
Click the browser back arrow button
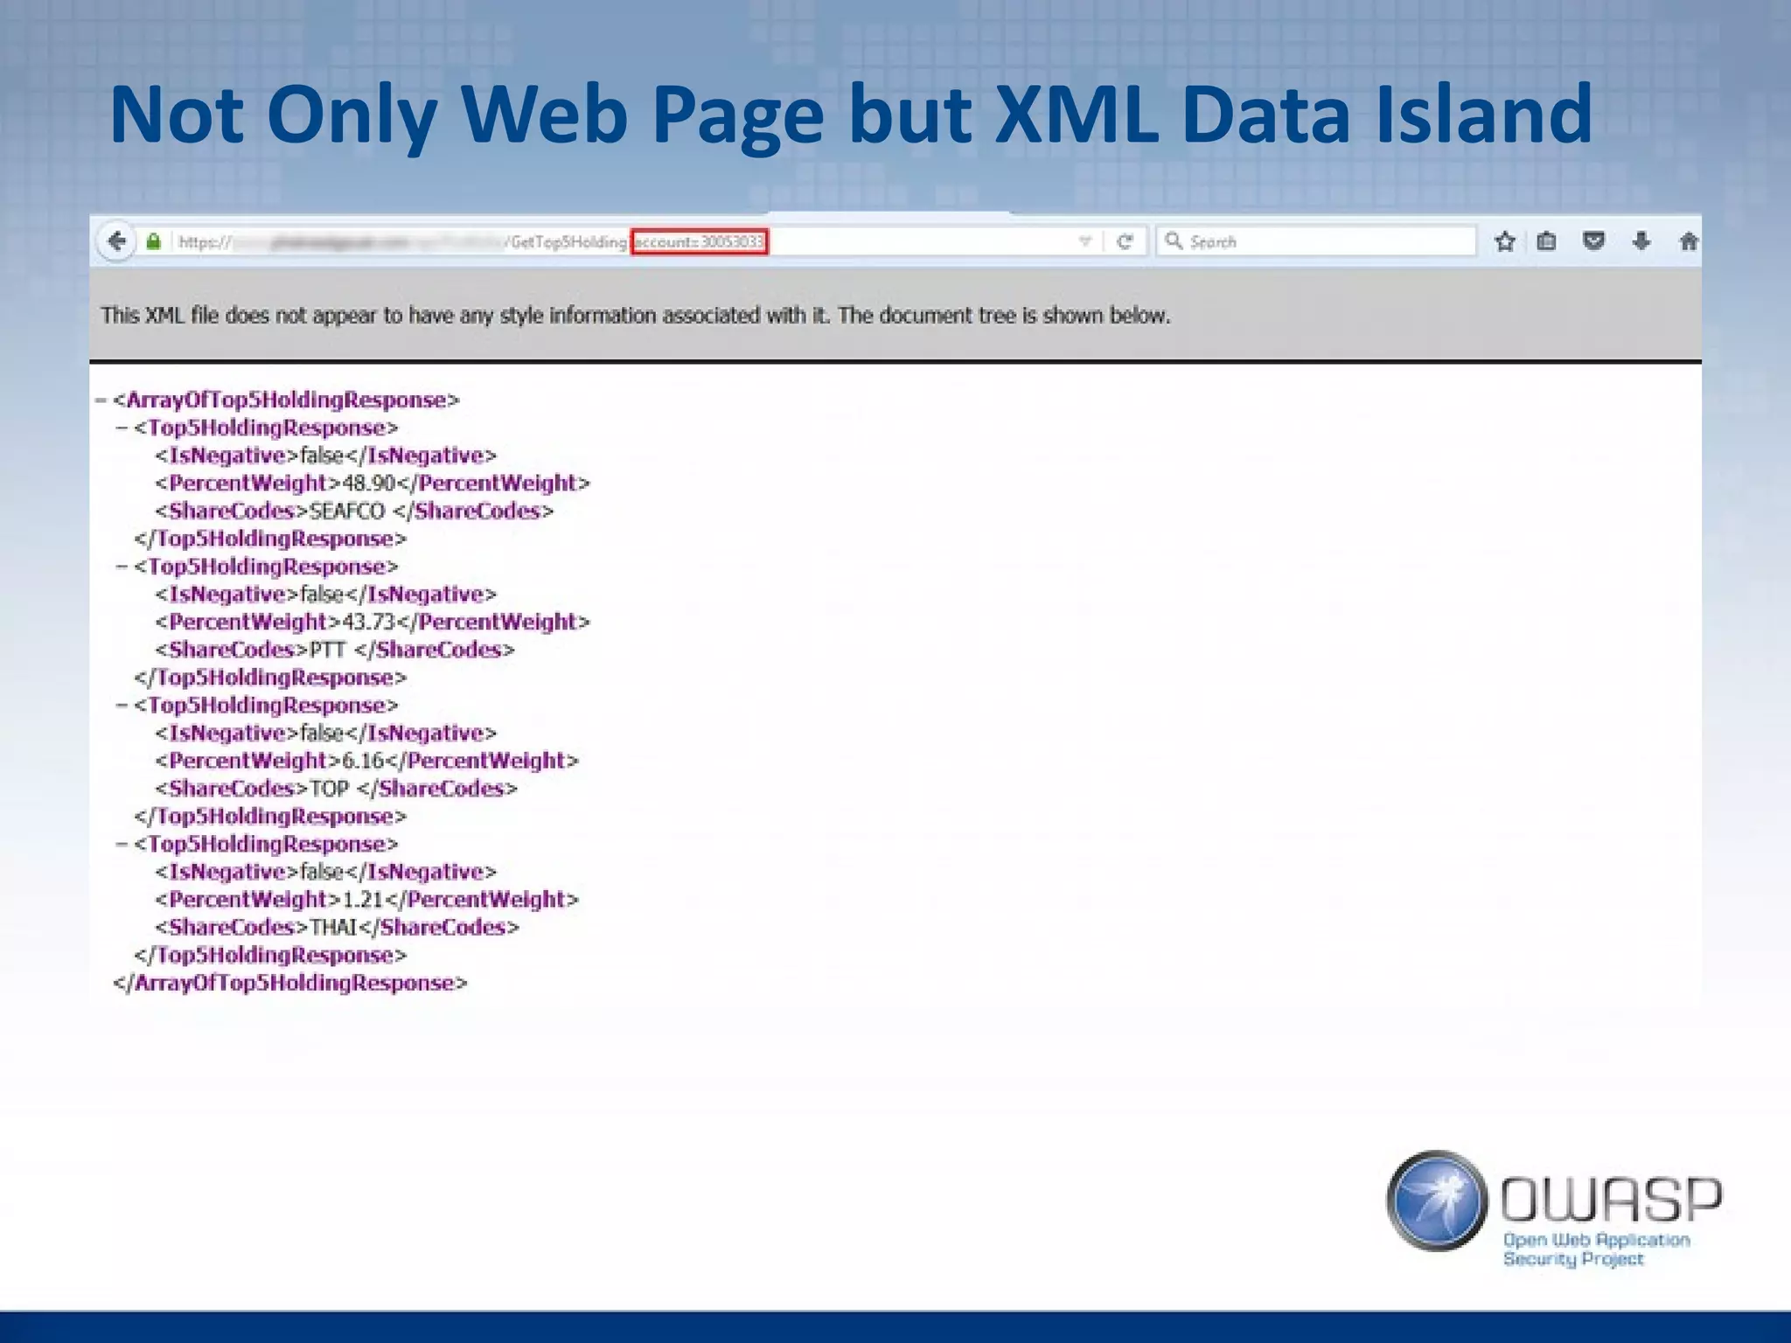pos(117,241)
